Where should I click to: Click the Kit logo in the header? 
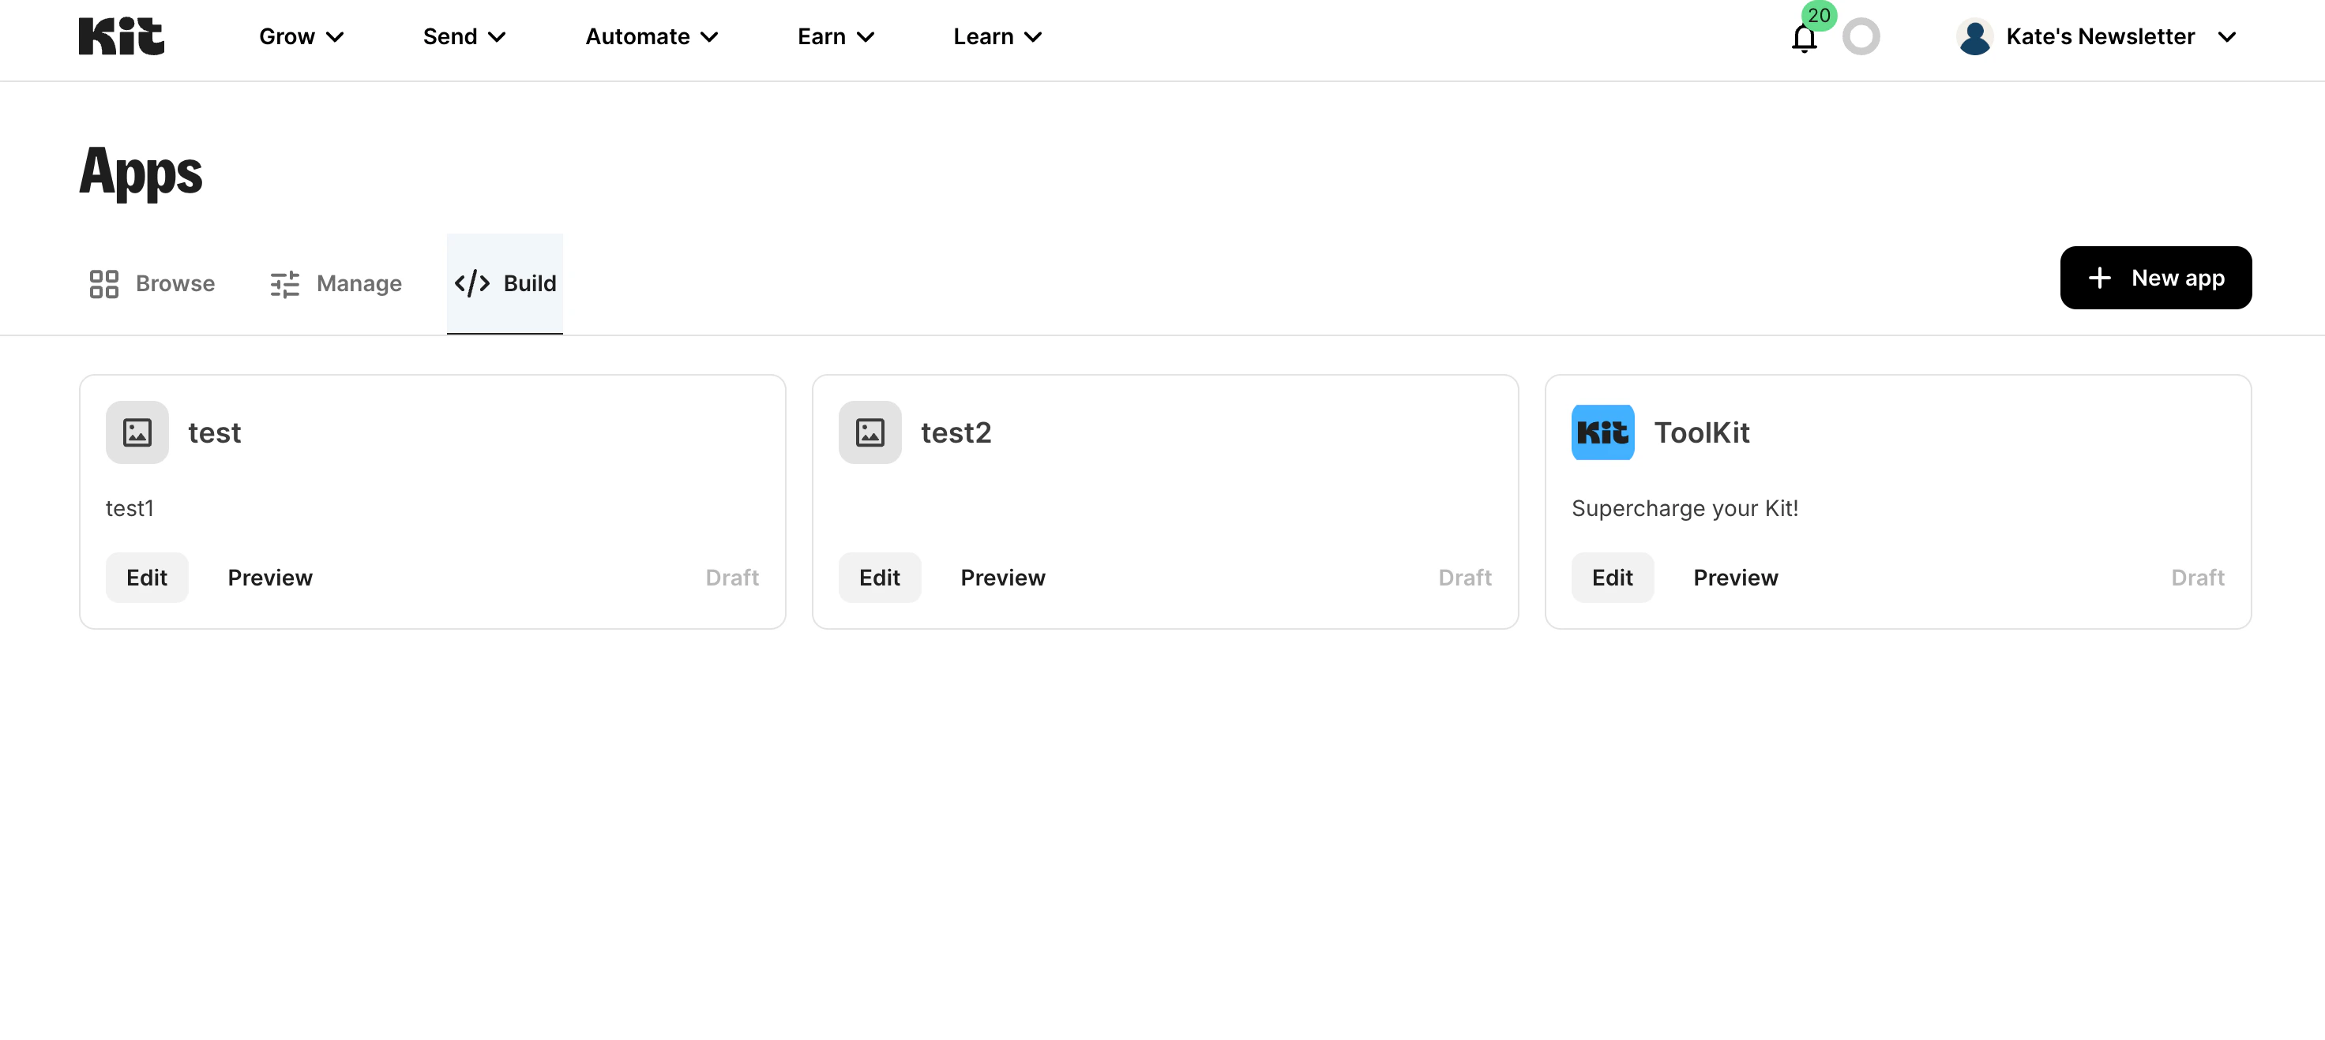pos(121,36)
